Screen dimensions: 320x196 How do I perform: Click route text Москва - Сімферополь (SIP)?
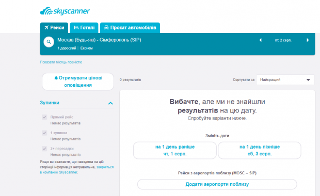click(99, 40)
